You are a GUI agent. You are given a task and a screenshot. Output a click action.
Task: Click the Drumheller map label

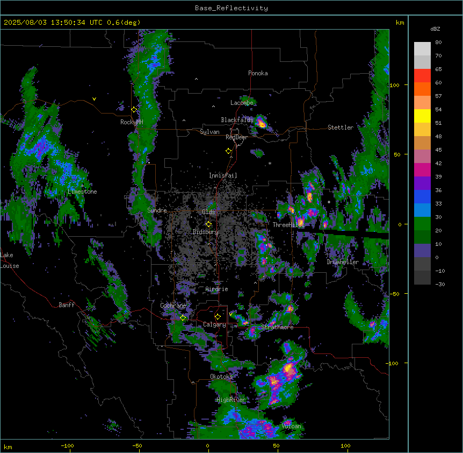343,262
